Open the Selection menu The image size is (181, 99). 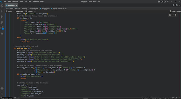click(15, 2)
